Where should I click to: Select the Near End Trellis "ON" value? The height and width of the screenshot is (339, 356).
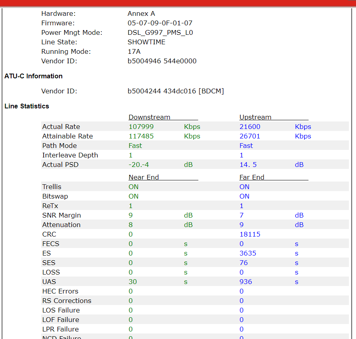coord(133,187)
